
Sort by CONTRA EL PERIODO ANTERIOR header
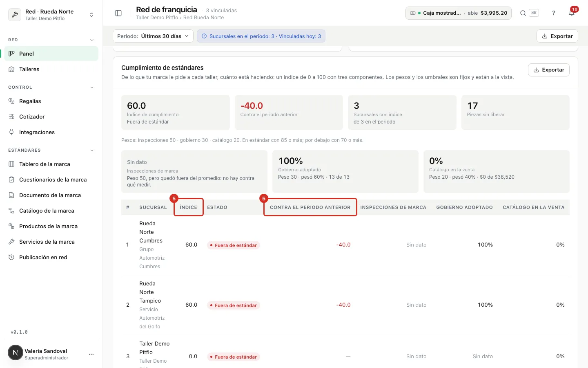click(x=310, y=207)
